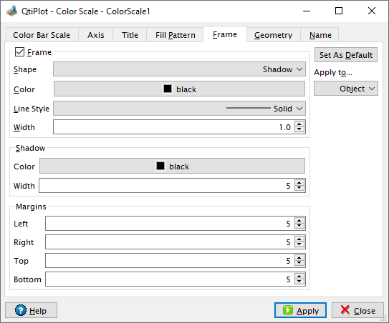Increase Right margin using up arrow
The height and width of the screenshot is (323, 389).
[299, 239]
